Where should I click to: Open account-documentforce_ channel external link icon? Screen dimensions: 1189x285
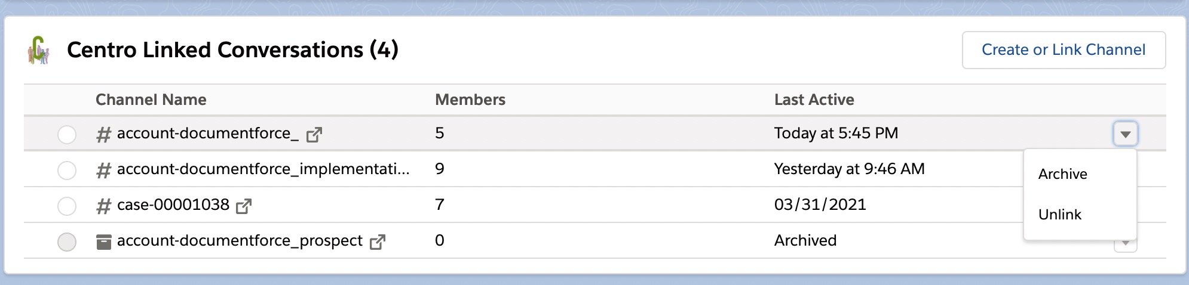(x=314, y=135)
